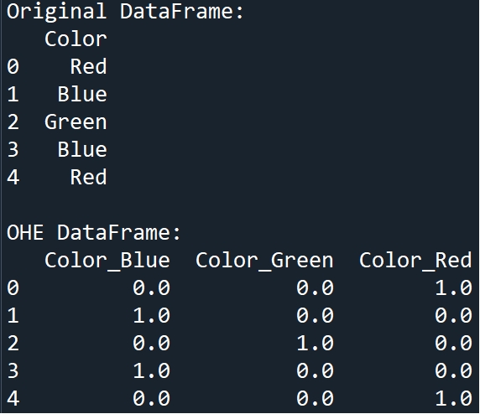This screenshot has width=480, height=414.
Task: Click Color_Green value 0.0 in OHE row 0
Action: tap(315, 288)
